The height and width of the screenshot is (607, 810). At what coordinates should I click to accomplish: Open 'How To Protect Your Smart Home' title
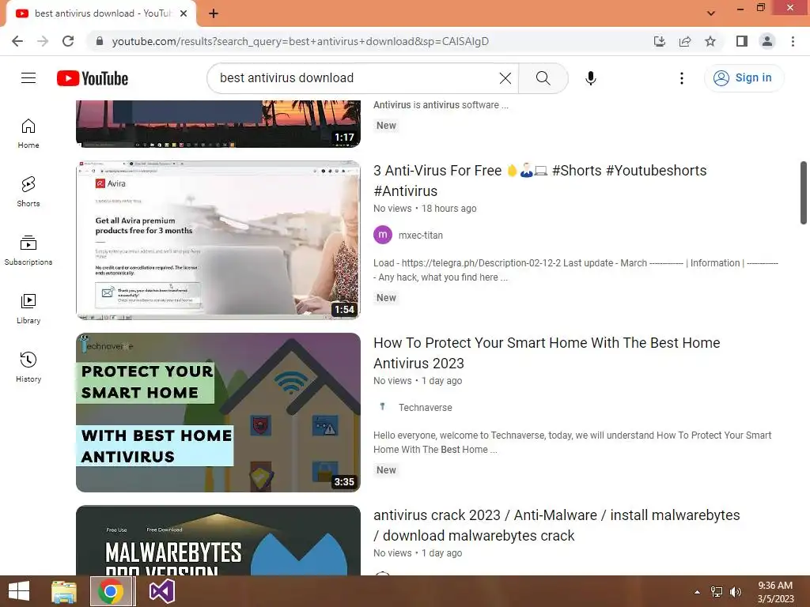pyautogui.click(x=547, y=353)
